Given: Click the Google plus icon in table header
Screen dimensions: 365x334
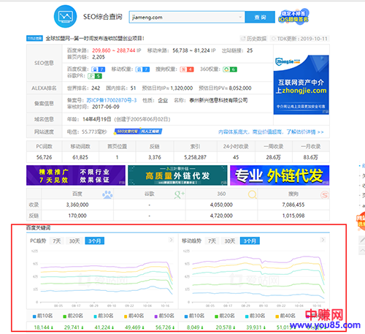Looking at the screenshot, I should [x=180, y=194].
